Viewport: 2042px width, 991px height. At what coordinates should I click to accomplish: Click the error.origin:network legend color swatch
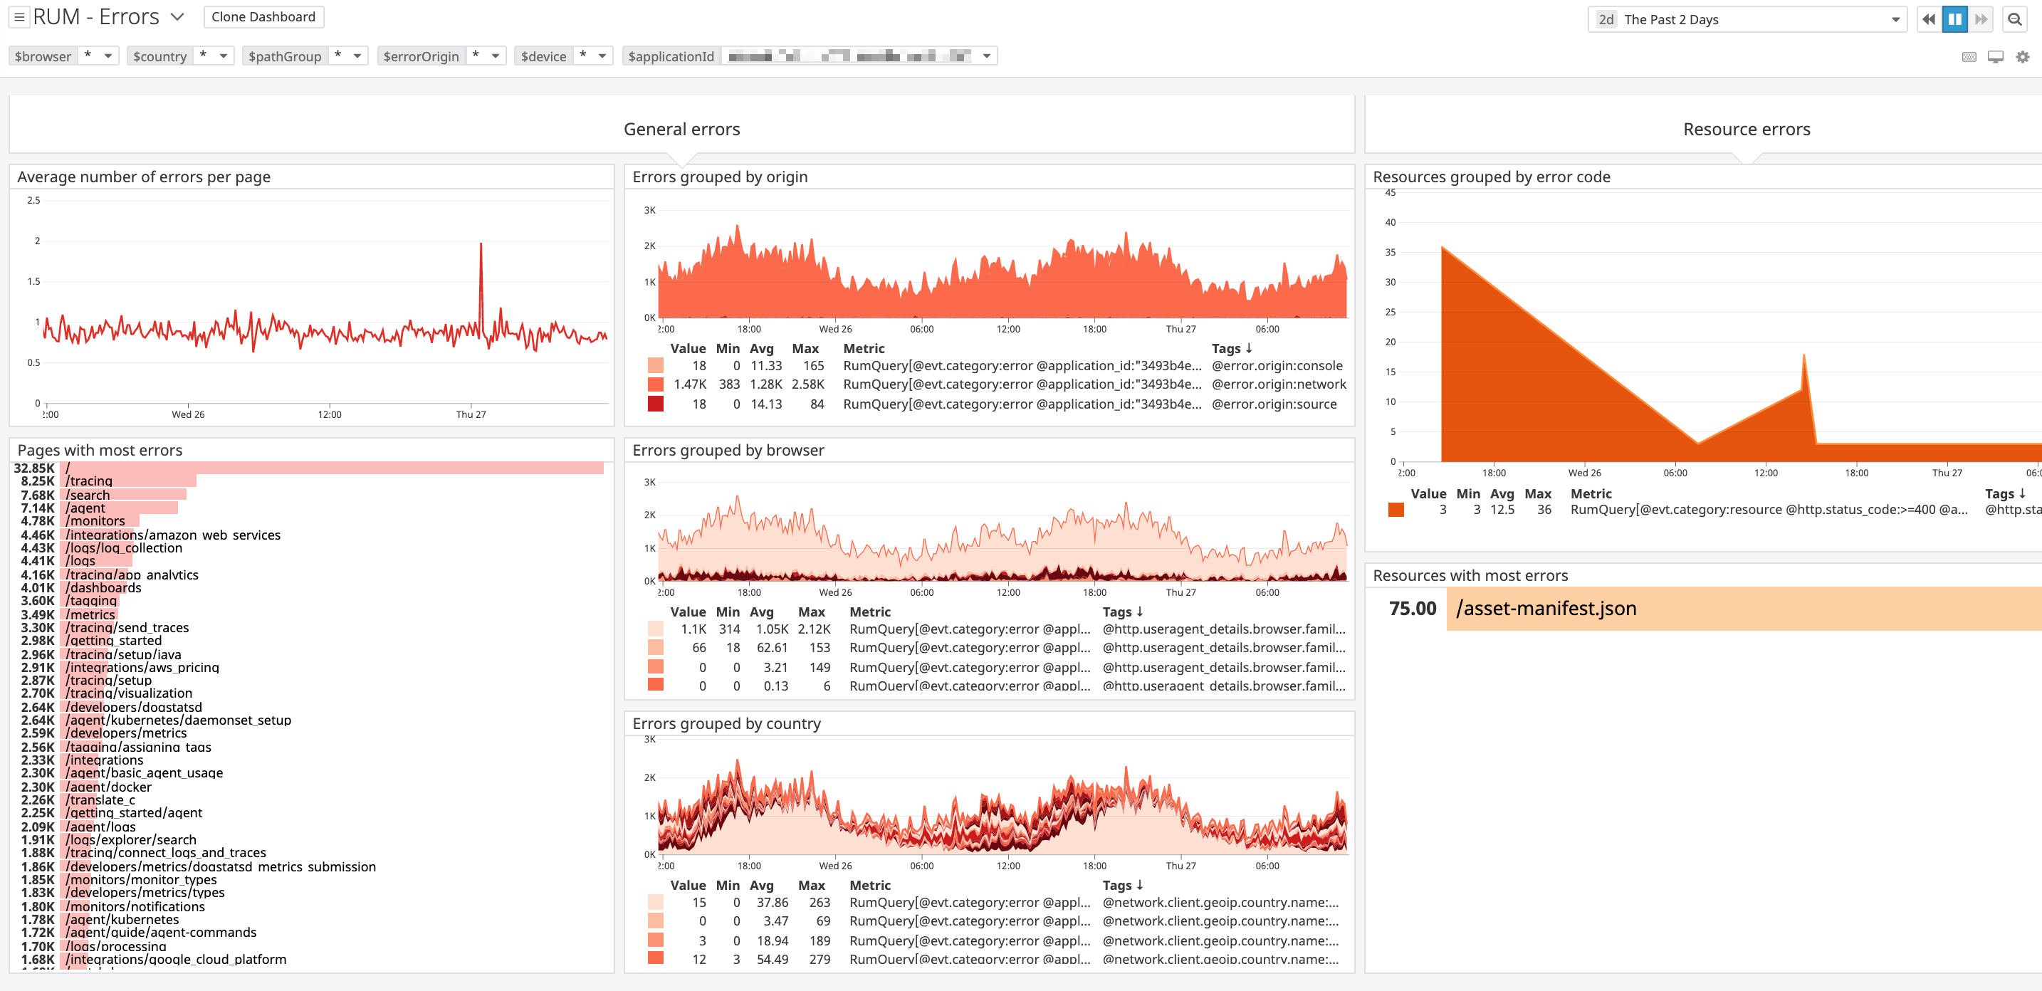coord(656,384)
